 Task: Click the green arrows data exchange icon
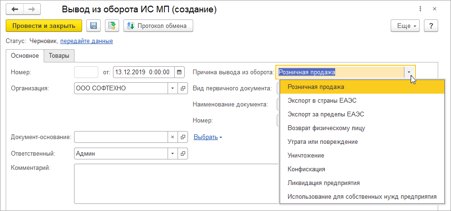click(x=112, y=26)
